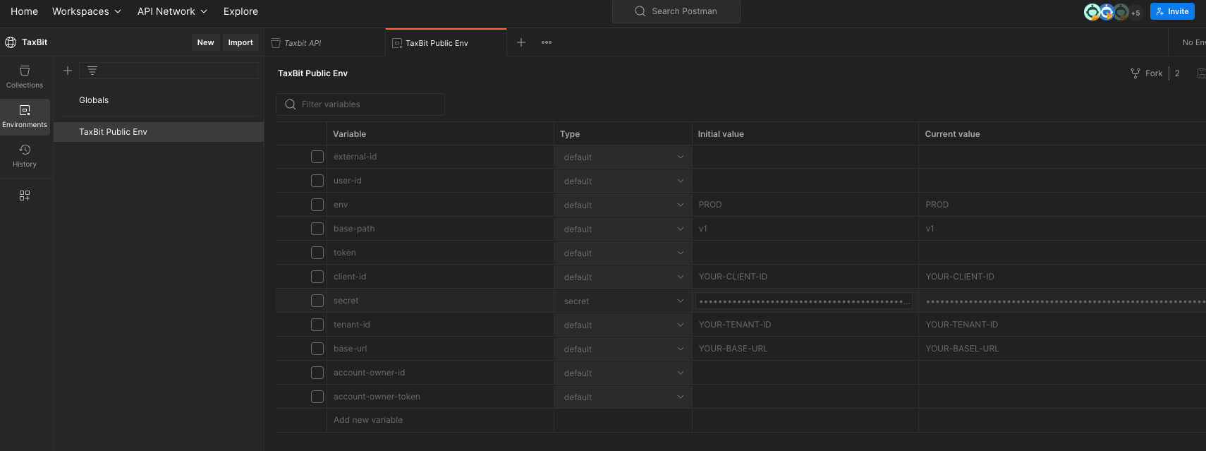Click the New button
The width and height of the screenshot is (1206, 451).
(x=205, y=42)
